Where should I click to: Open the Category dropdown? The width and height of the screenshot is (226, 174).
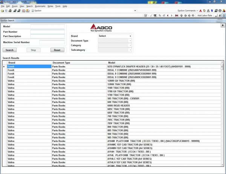pyautogui.click(x=115, y=45)
